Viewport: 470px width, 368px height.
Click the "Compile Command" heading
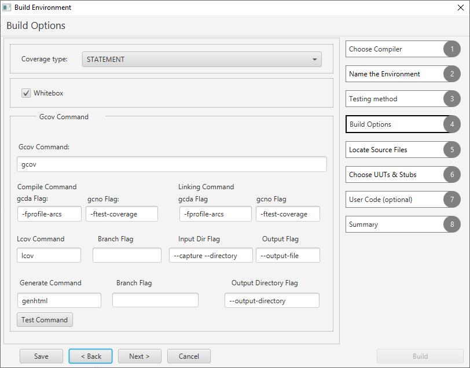coord(47,187)
